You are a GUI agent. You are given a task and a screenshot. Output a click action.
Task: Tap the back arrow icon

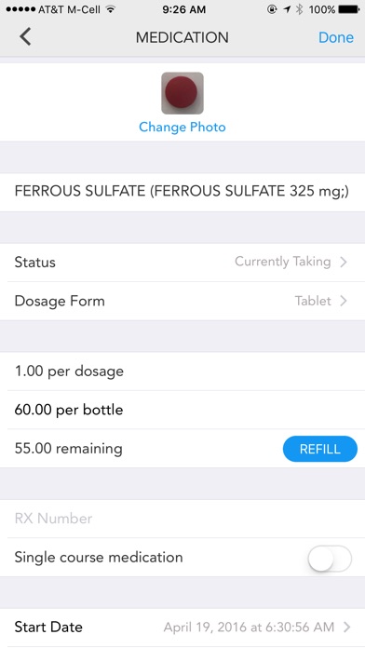pos(25,37)
